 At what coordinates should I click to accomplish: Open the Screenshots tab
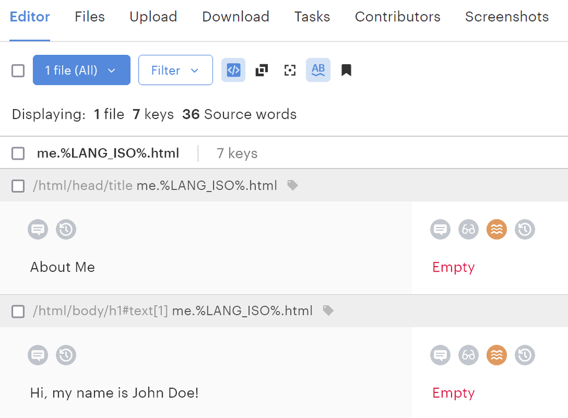[x=506, y=17]
